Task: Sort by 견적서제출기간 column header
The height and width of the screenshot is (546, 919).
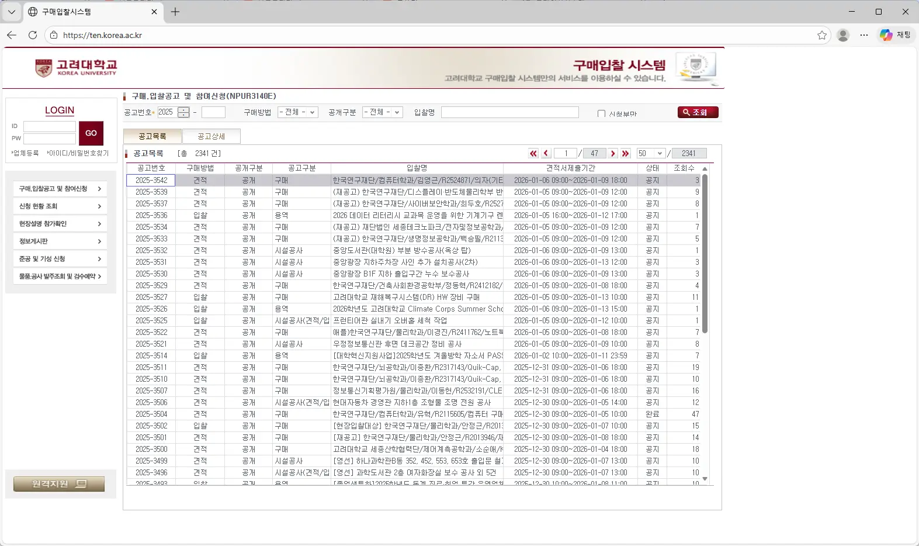Action: pos(571,168)
